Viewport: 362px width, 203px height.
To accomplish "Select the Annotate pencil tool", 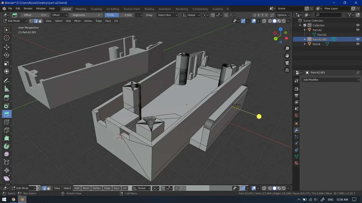I will click(7, 81).
